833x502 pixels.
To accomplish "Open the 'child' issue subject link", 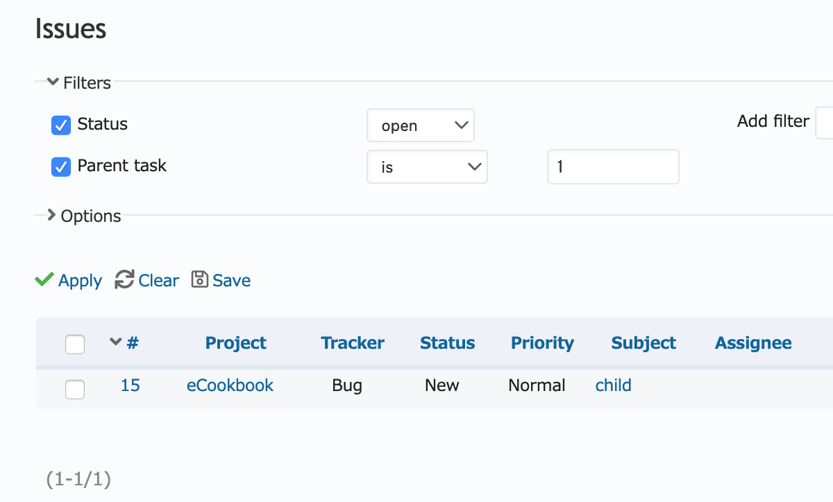I will point(614,386).
